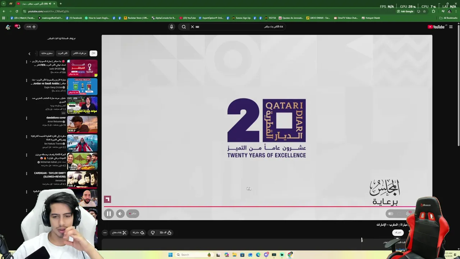Show more chips with the chevron arrow
Viewport: 460px width, 259px height.
29,54
